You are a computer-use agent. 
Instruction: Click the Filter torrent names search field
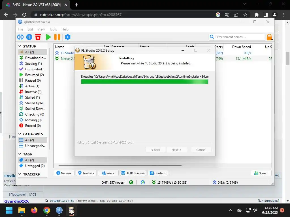(x=237, y=37)
